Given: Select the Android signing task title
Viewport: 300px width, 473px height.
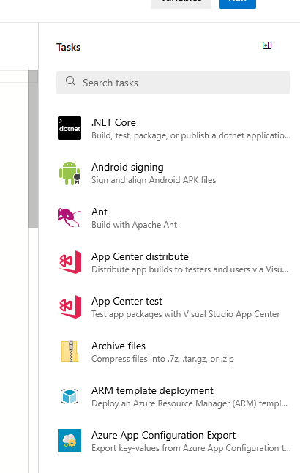Looking at the screenshot, I should pyautogui.click(x=127, y=167).
